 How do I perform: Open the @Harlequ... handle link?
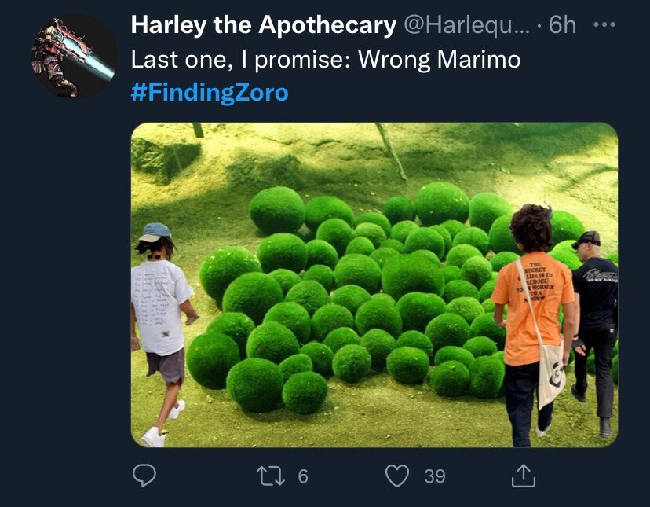(x=466, y=25)
